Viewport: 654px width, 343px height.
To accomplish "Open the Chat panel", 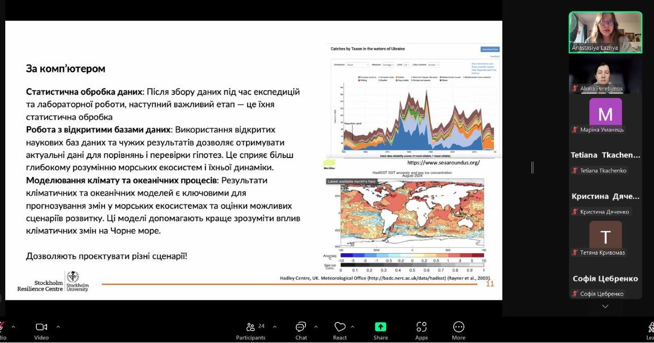I will (301, 327).
